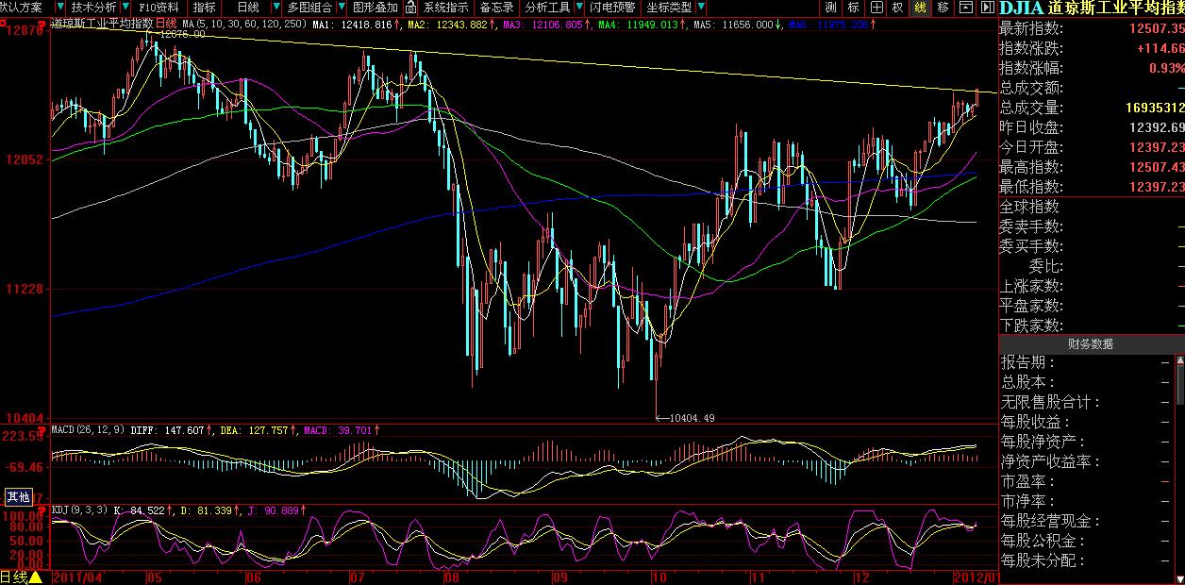Click the 道琼斯工业平均指数 chart title
Image resolution: width=1185 pixels, height=585 pixels.
click(x=101, y=23)
